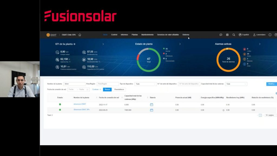Open the Inicio menu tab
277x156 pixels.
[105, 35]
